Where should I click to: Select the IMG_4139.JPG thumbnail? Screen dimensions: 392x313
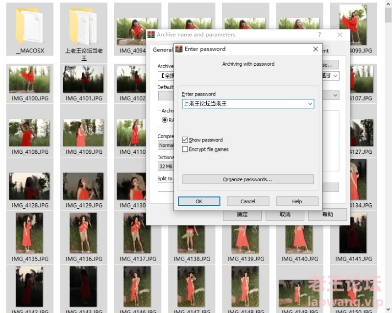[245, 239]
